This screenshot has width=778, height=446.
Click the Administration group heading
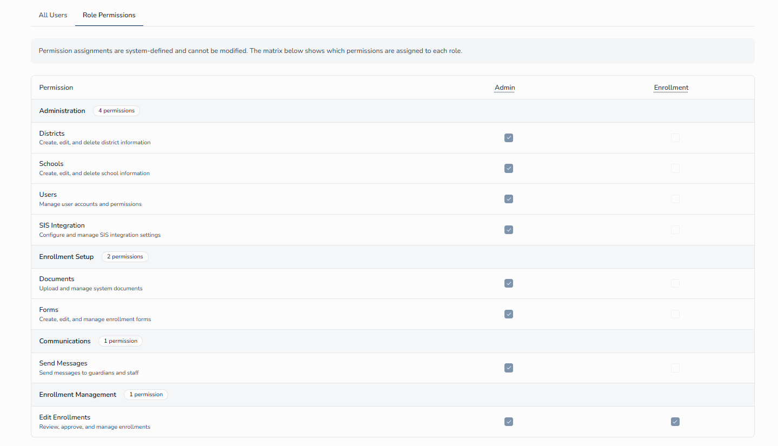[62, 111]
